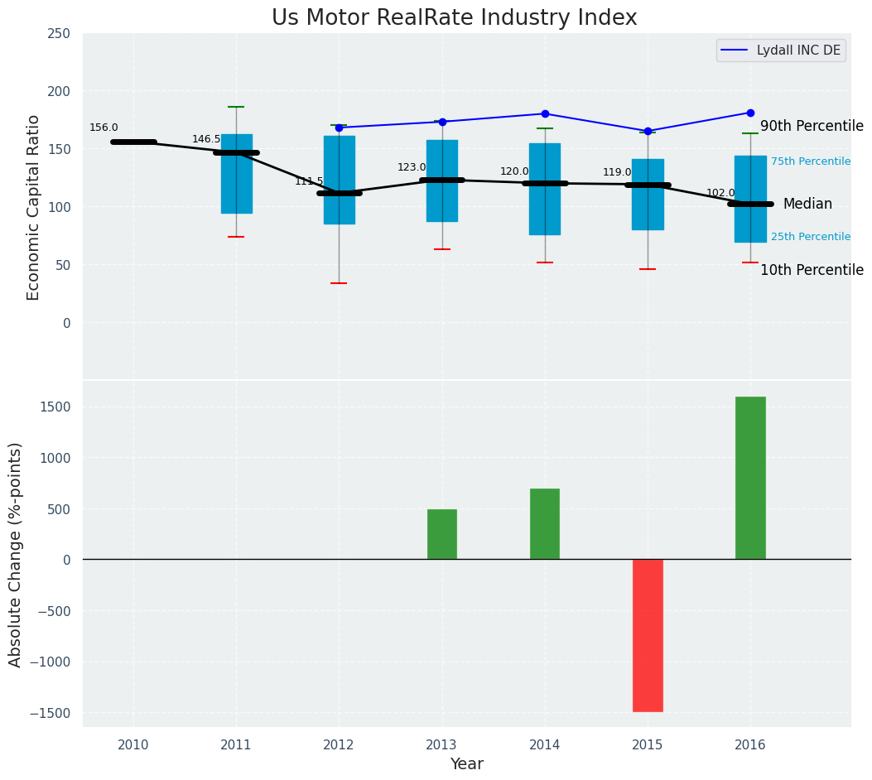872x780 pixels.
Task: Click the 75th Percentile annotation text
Action: (810, 161)
